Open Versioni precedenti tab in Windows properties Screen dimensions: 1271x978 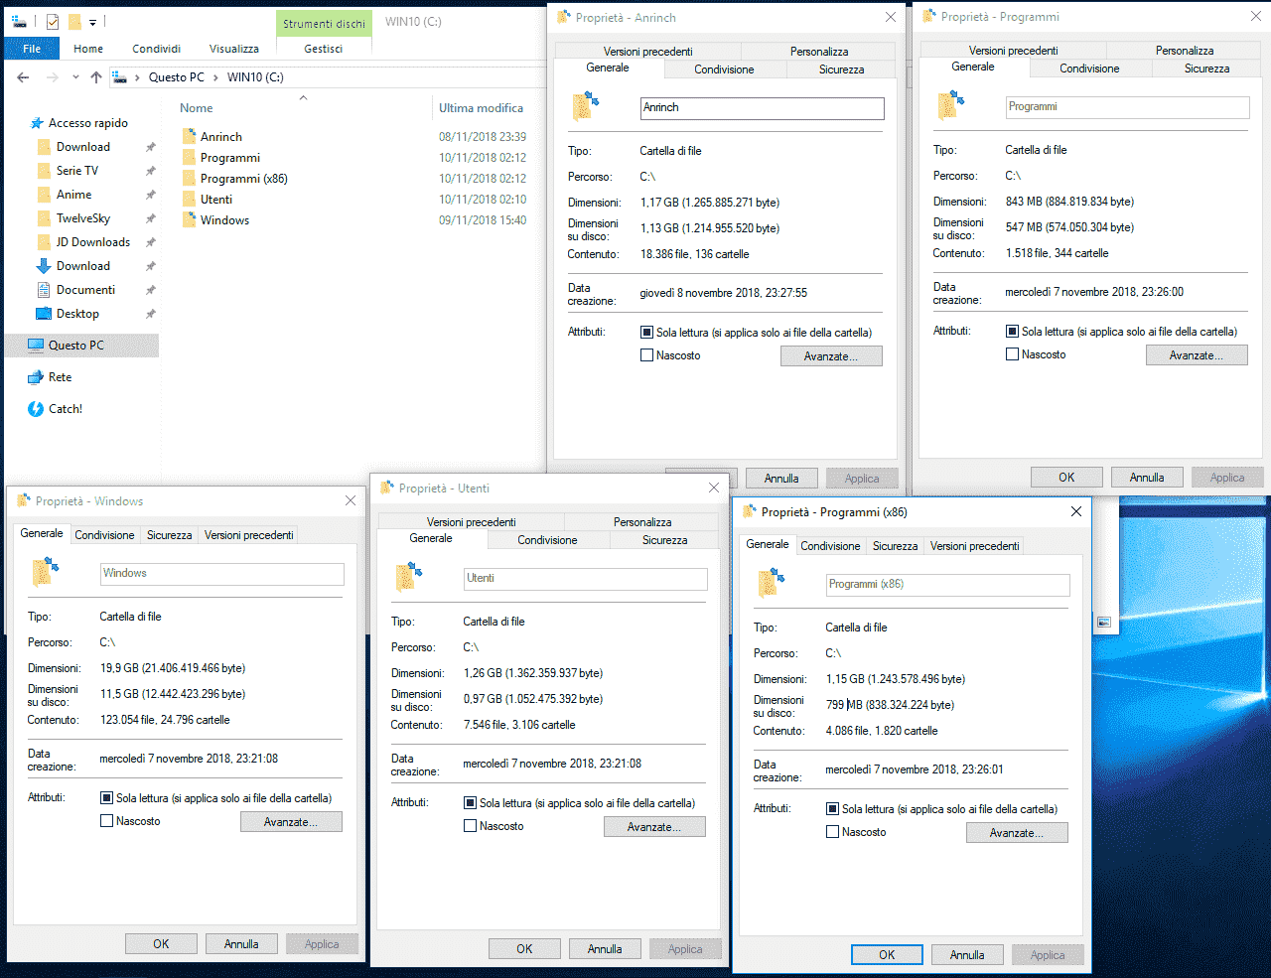249,535
